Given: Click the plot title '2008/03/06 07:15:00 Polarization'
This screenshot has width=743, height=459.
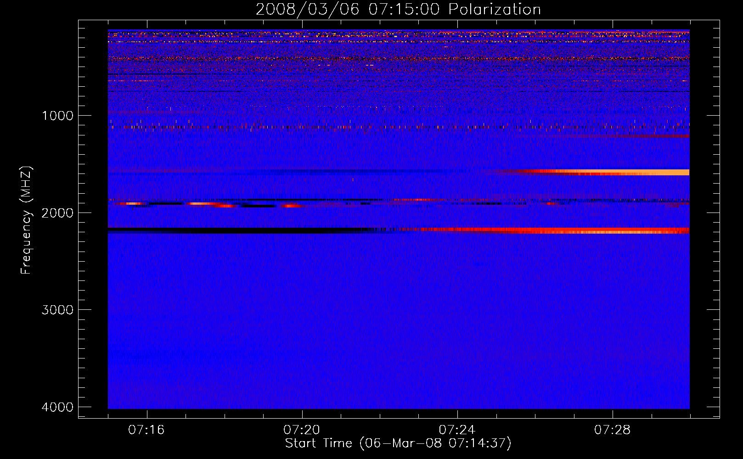Looking at the screenshot, I should tap(398, 9).
